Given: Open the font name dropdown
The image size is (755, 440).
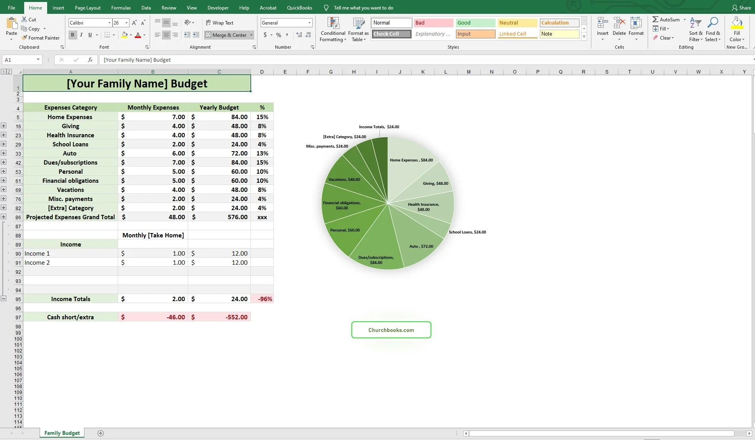Looking at the screenshot, I should [110, 23].
